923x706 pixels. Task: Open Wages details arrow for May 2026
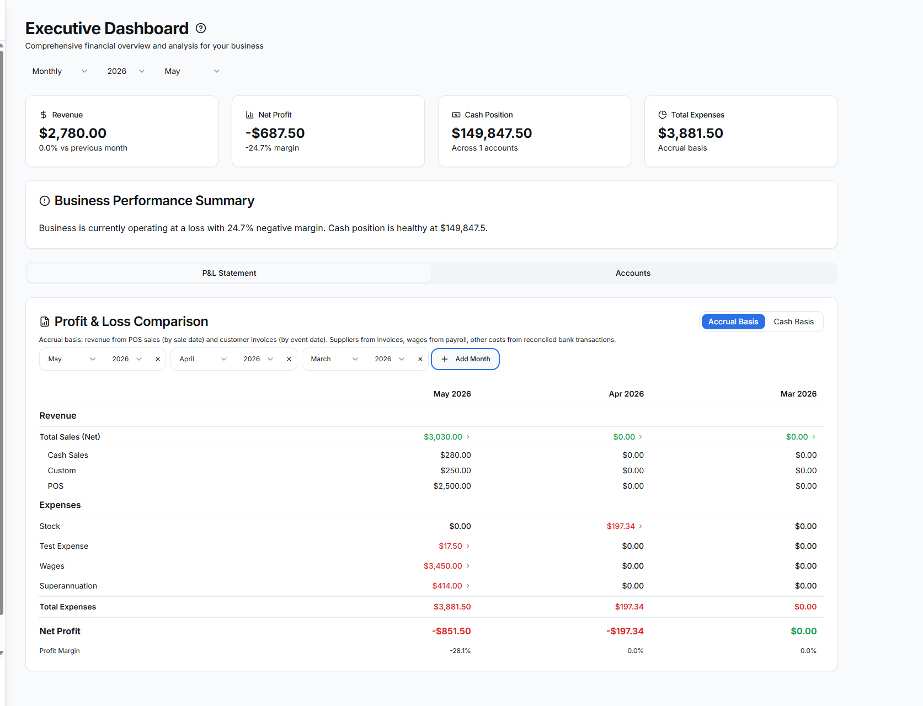tap(468, 566)
